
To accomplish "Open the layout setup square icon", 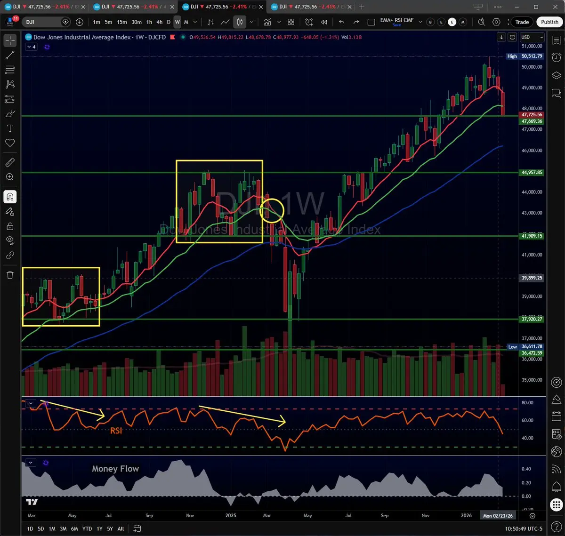I will [371, 22].
